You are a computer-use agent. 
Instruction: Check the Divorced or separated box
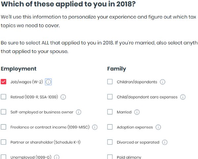pos(110,143)
